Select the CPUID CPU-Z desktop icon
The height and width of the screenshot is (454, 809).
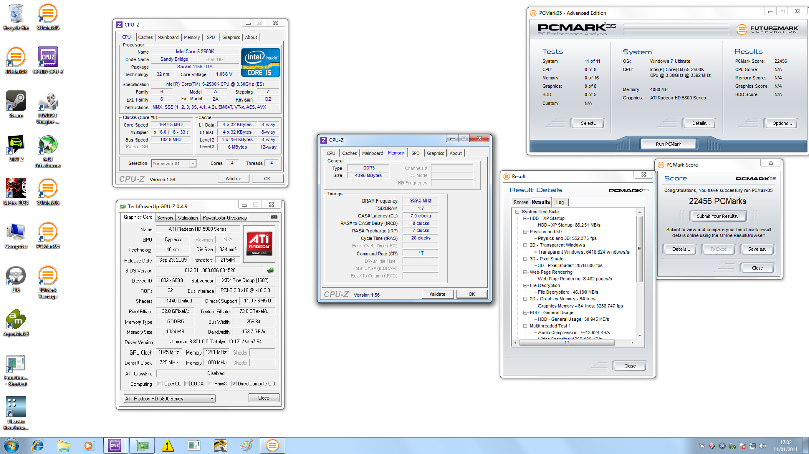(48, 61)
